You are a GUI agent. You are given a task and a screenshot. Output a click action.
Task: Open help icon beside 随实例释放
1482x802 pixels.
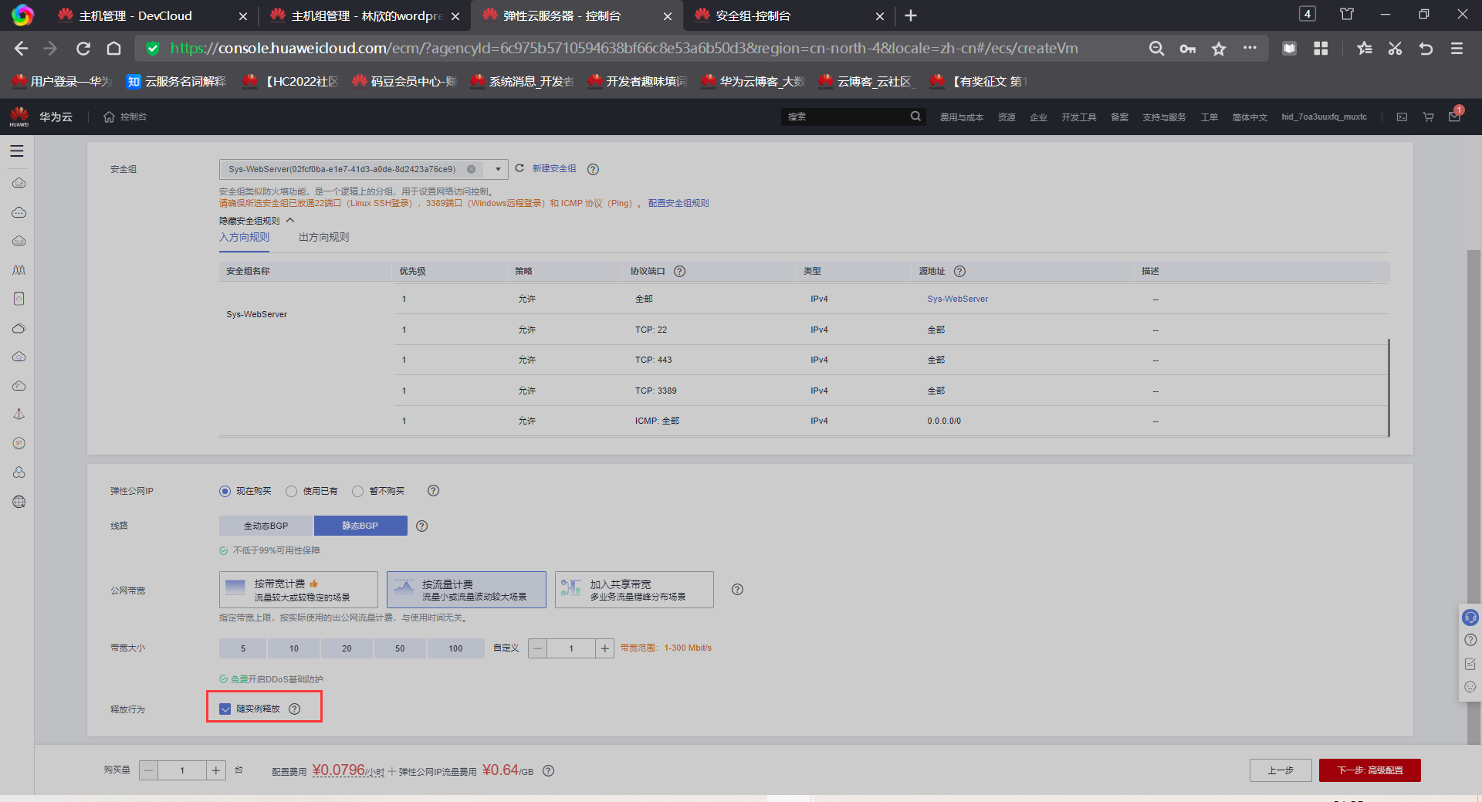294,709
